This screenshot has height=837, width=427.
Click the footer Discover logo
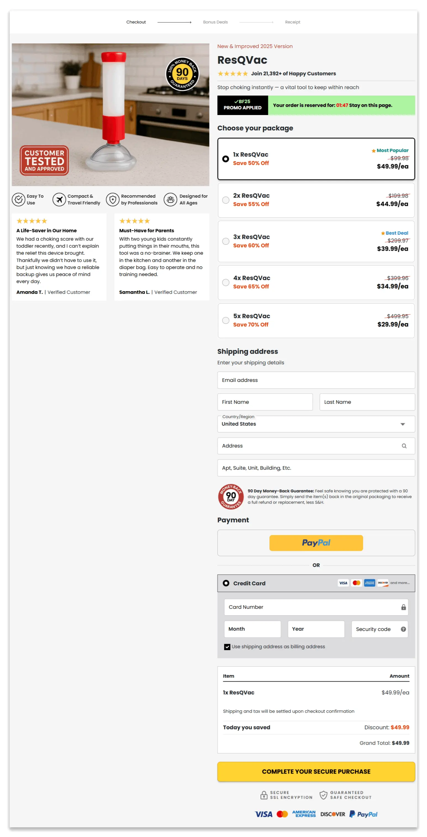coord(333,814)
